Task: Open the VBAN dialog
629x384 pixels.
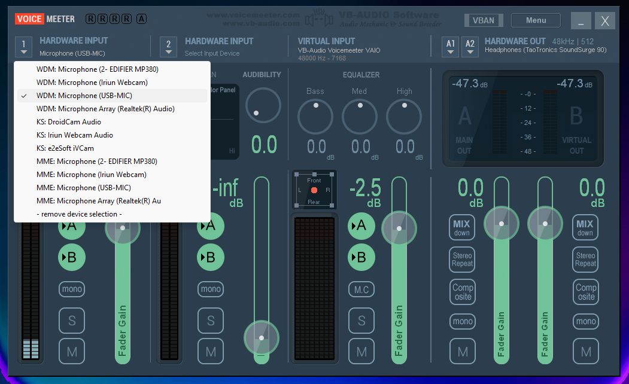Action: point(484,20)
